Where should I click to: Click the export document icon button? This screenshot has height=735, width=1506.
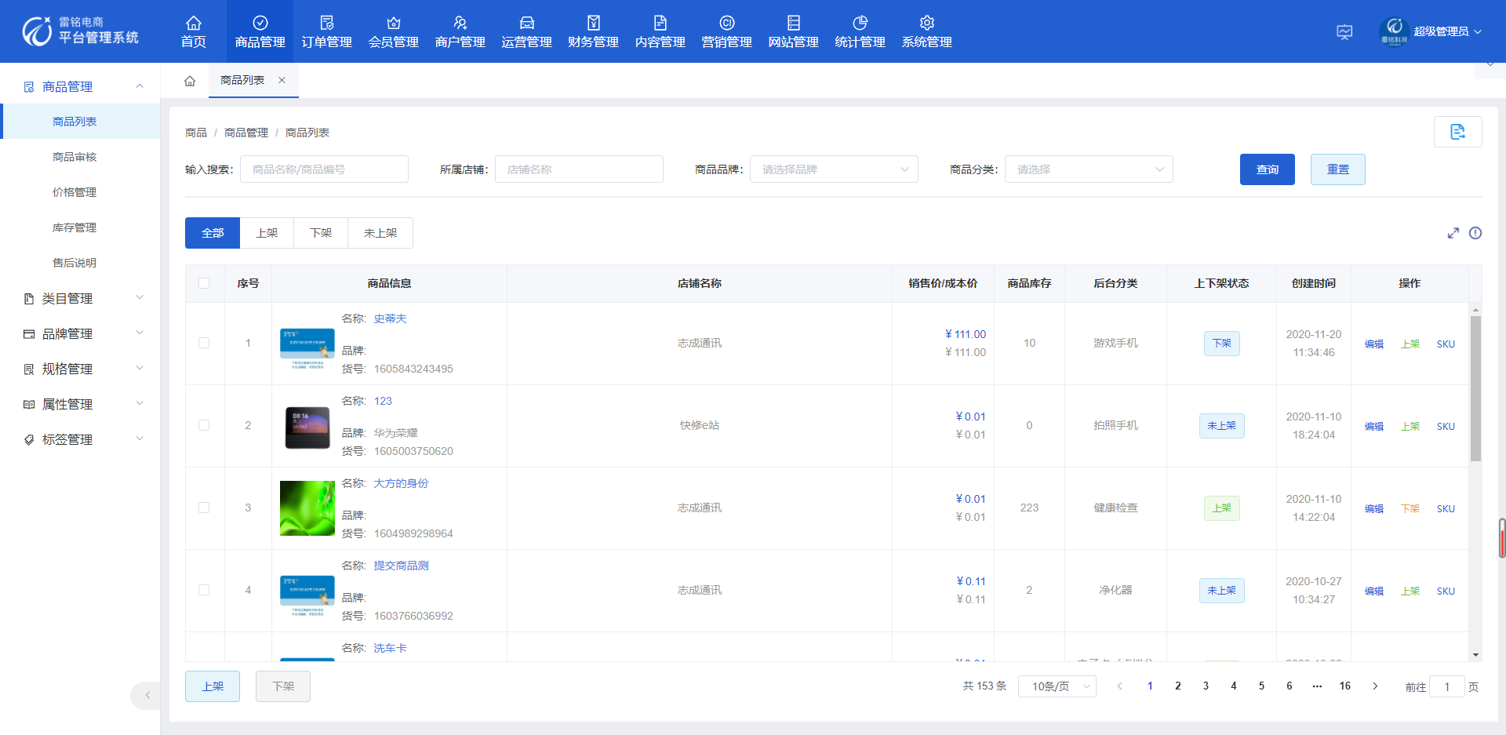point(1457,132)
